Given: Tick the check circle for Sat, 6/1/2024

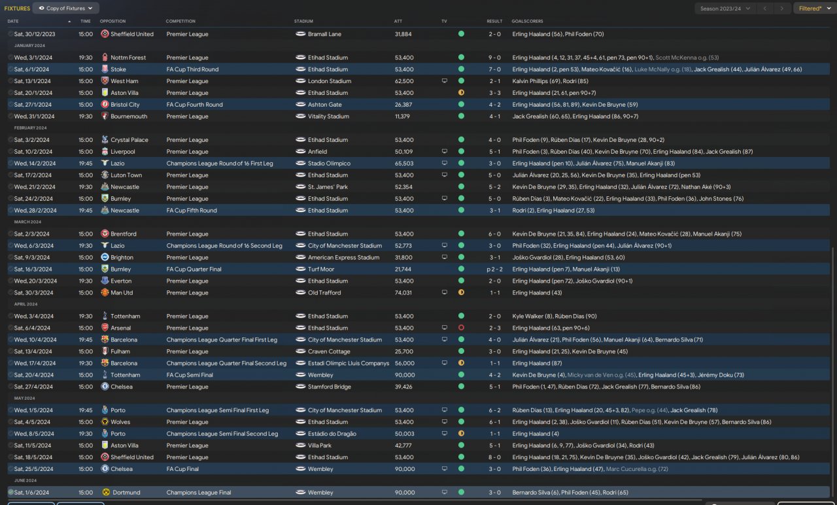Looking at the screenshot, I should coord(10,69).
